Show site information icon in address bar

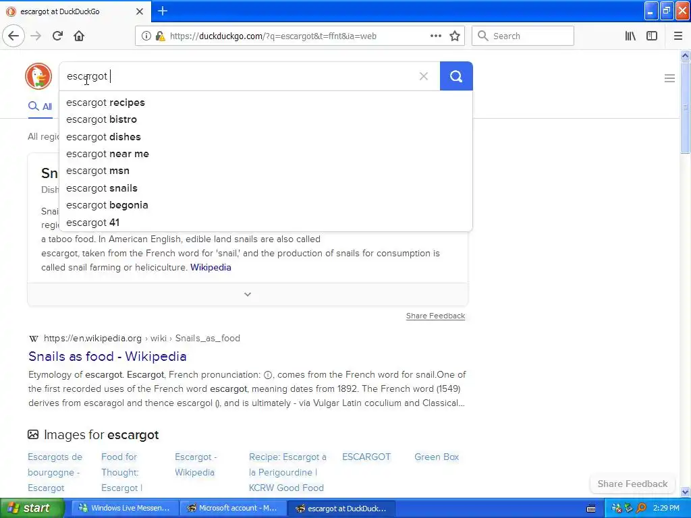[x=146, y=36]
